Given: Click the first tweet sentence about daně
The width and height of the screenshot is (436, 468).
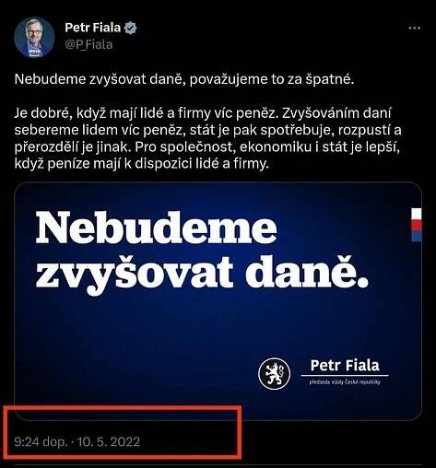Looking at the screenshot, I should (x=184, y=79).
